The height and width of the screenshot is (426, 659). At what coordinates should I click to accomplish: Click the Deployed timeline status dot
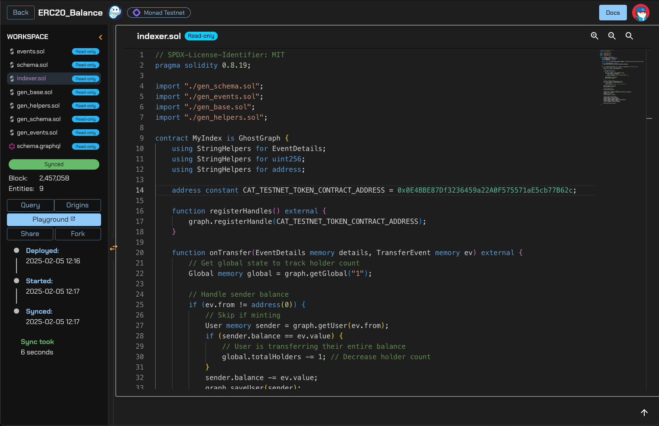click(16, 250)
